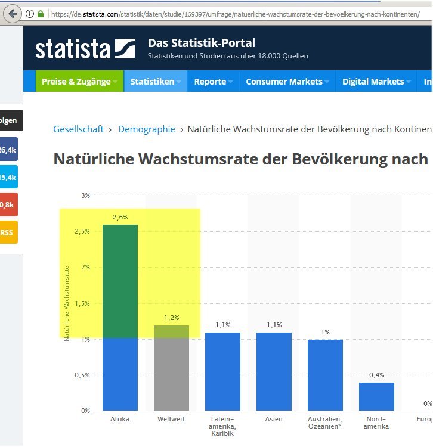Click the browser back arrow button
Image resolution: width=433 pixels, height=447 pixels.
pos(12,13)
